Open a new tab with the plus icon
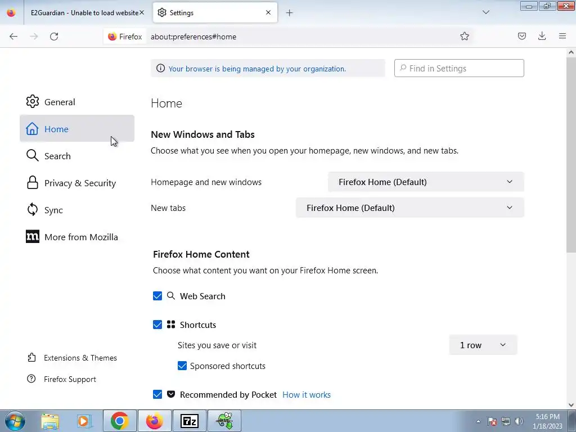This screenshot has width=576, height=432. [x=290, y=13]
